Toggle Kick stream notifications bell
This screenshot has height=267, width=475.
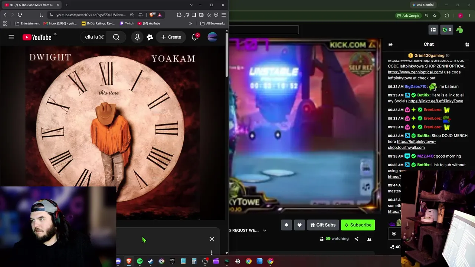286,225
